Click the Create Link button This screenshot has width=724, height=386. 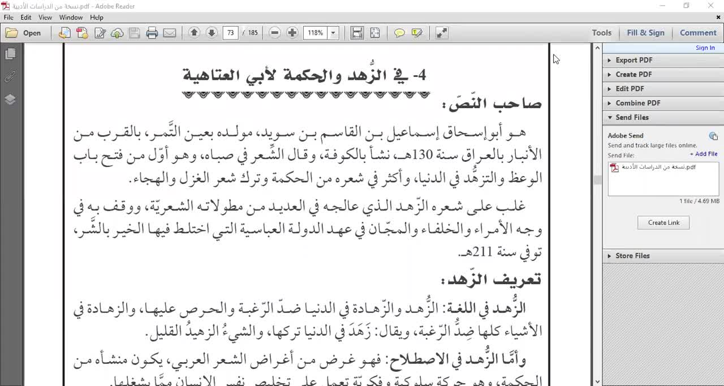[x=663, y=222]
